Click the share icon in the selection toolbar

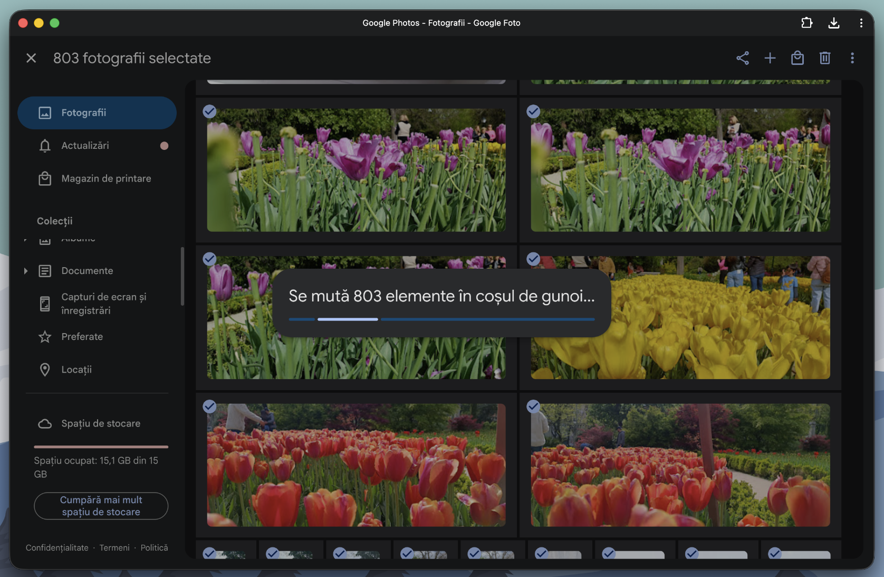coord(743,58)
